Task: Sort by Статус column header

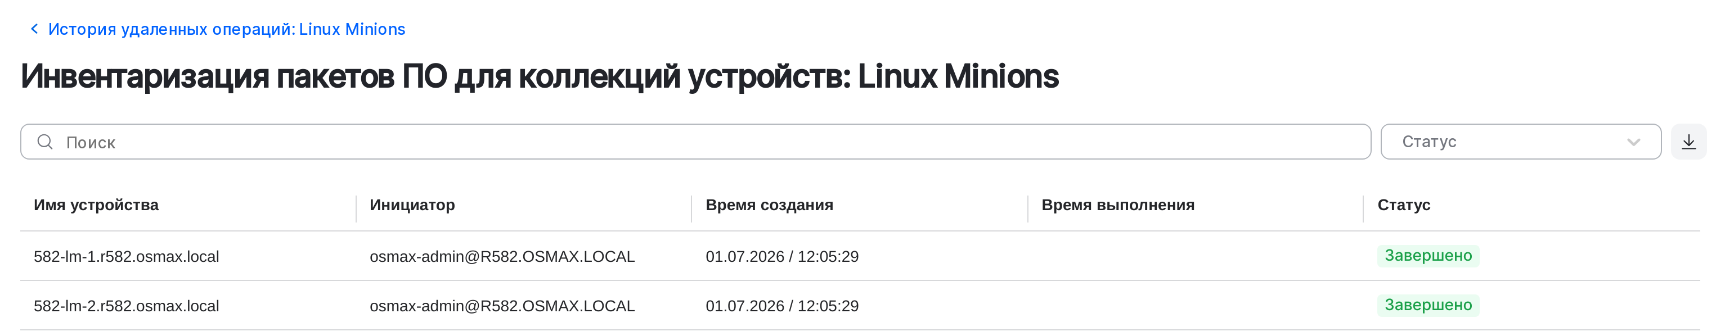Action: point(1404,205)
